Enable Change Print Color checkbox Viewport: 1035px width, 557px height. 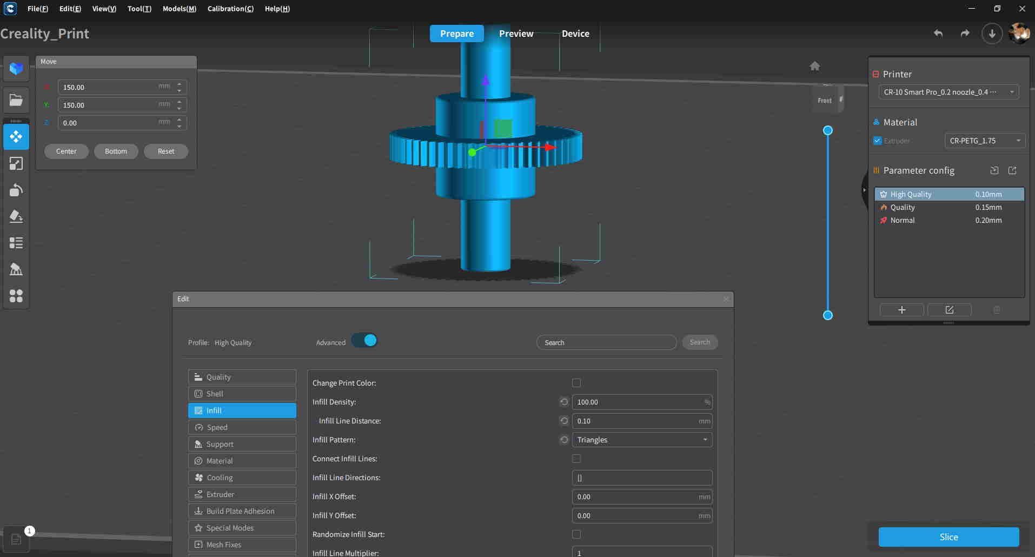(576, 383)
